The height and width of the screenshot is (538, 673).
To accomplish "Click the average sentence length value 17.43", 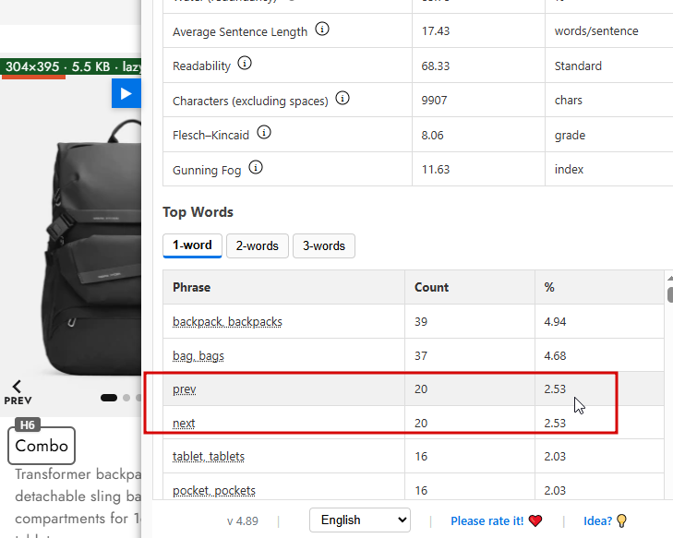I will (x=435, y=31).
